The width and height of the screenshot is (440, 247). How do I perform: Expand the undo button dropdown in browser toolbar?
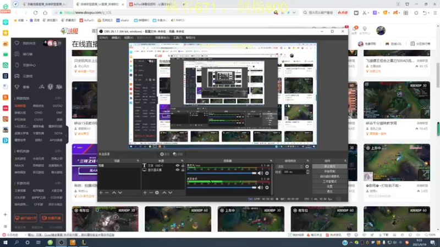pyautogui.click(x=430, y=13)
